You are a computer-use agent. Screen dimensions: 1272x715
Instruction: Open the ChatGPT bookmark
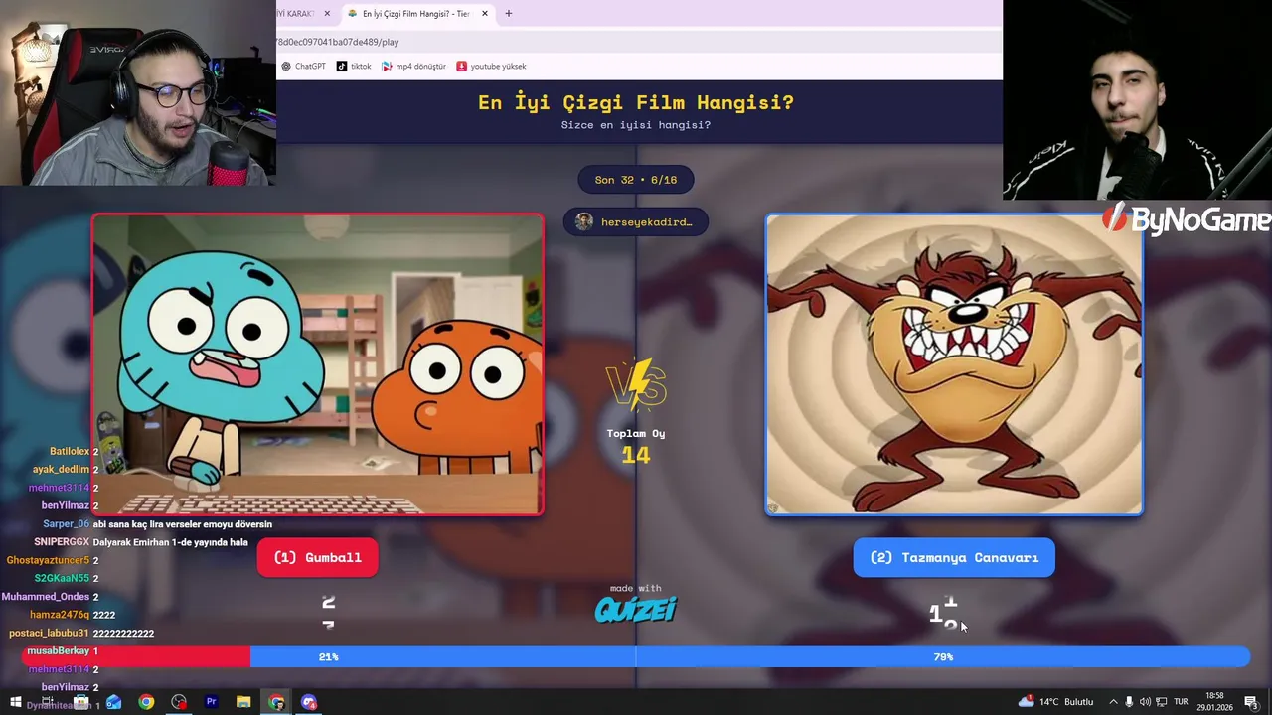tap(303, 66)
